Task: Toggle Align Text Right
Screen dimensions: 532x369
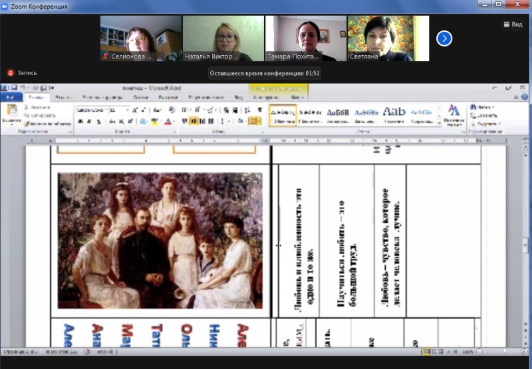Action: [x=203, y=121]
